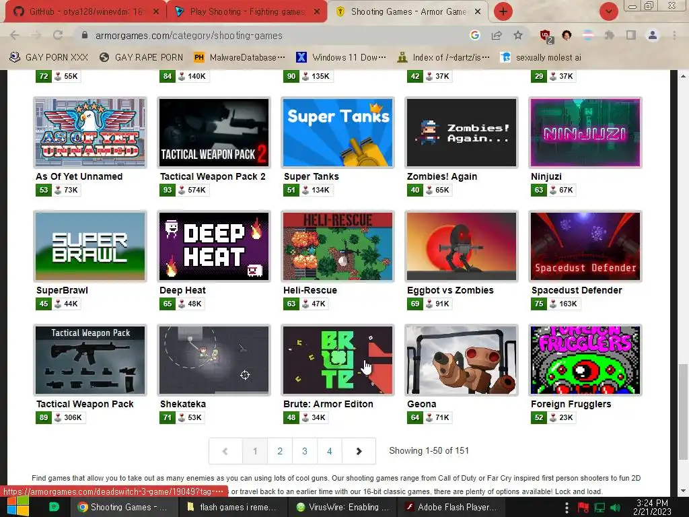Screen dimensions: 689x517
Task: Click the SuperBrawl title link
Action: tap(62, 290)
